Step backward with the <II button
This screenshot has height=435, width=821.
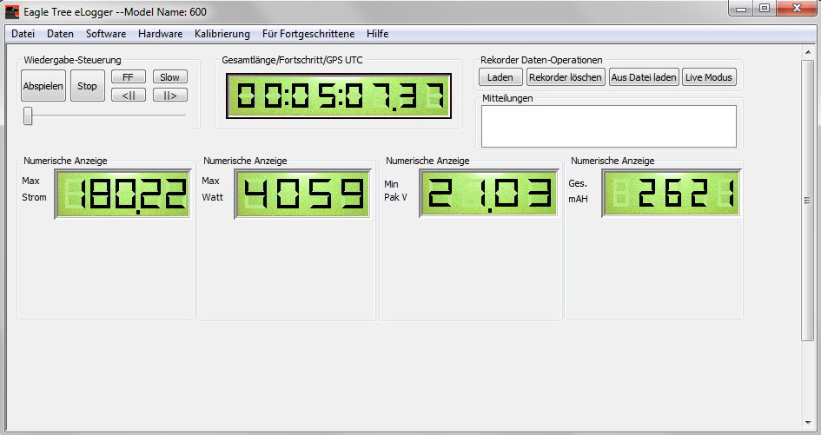pyautogui.click(x=129, y=96)
